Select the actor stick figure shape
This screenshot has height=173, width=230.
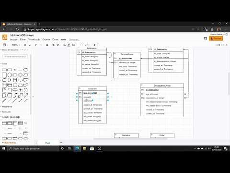click(21, 90)
